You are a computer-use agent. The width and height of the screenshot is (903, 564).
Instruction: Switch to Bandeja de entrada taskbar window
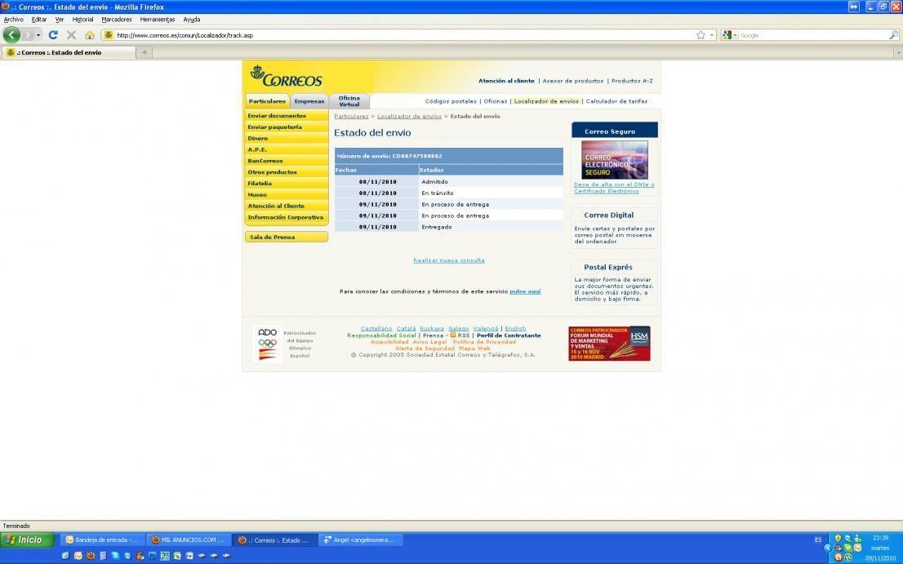click(x=101, y=540)
